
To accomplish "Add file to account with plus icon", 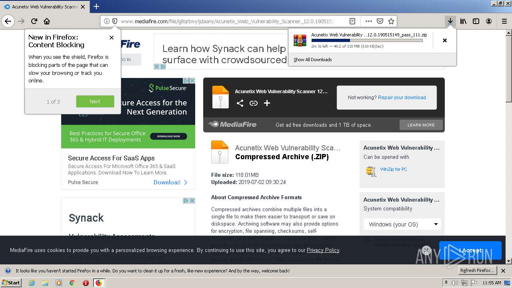I will click(x=267, y=103).
